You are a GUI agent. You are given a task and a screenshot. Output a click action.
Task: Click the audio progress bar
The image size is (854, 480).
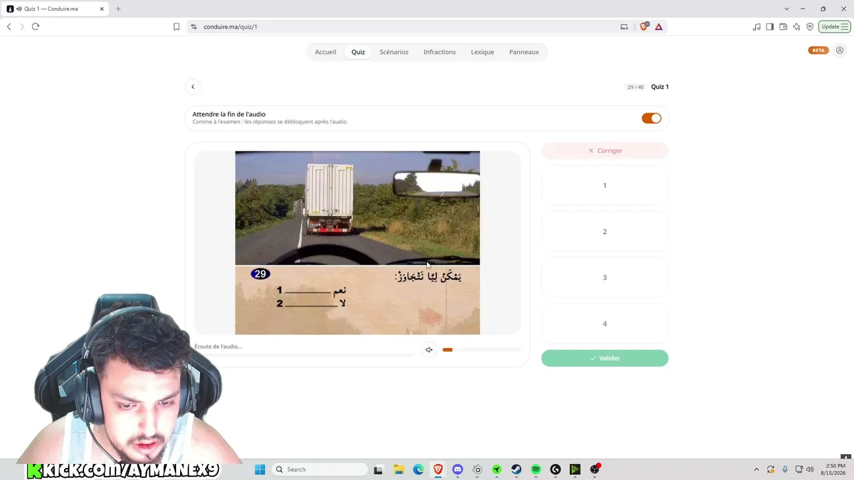[x=304, y=355]
